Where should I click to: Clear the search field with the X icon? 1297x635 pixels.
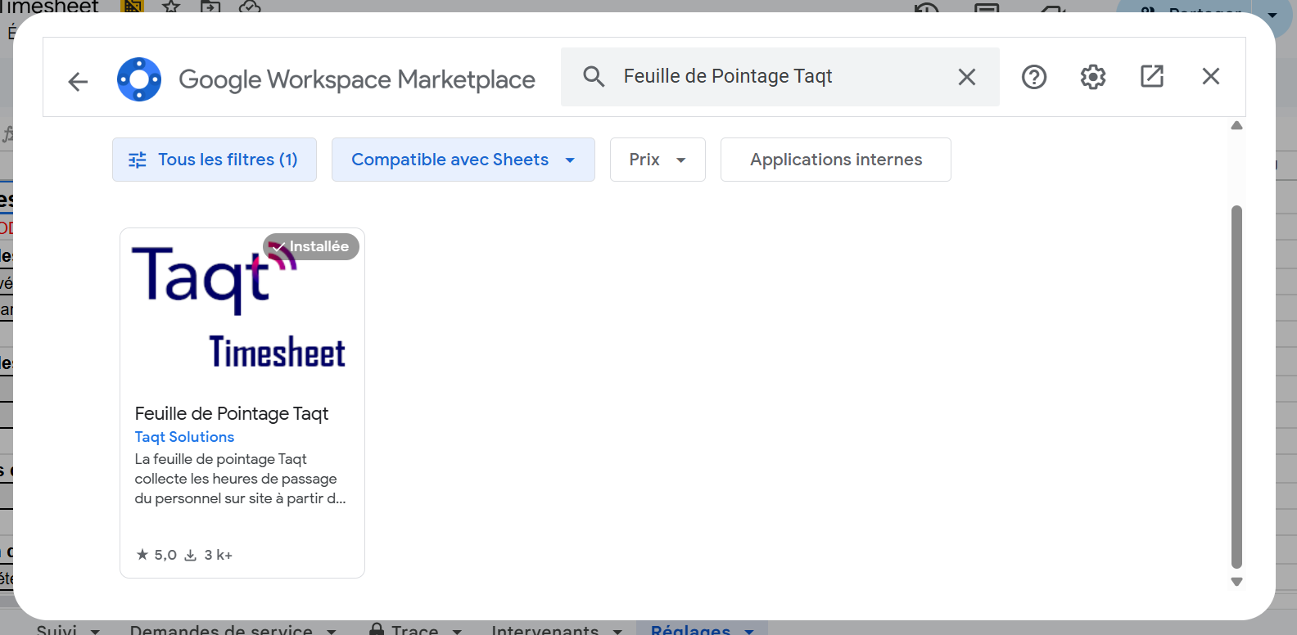coord(966,77)
